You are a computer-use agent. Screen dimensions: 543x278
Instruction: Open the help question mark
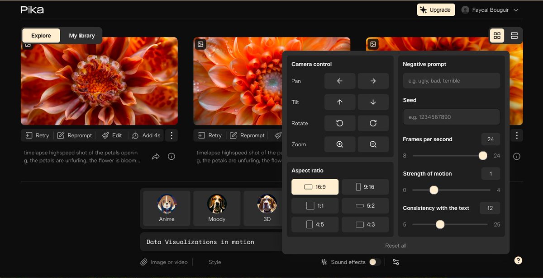[519, 260]
